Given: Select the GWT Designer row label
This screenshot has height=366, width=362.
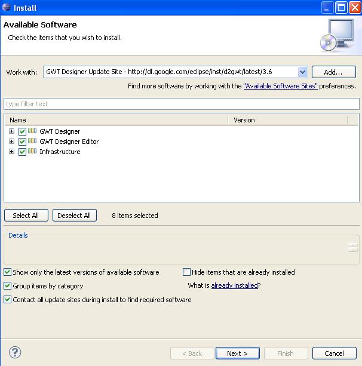Looking at the screenshot, I should pyautogui.click(x=60, y=131).
